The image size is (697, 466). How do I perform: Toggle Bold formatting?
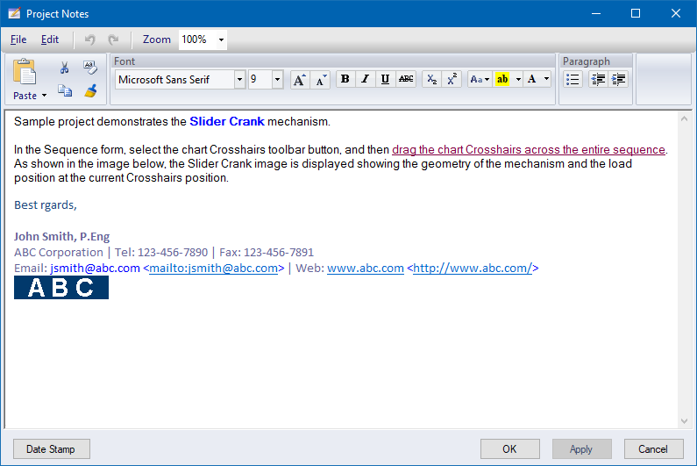tap(345, 79)
